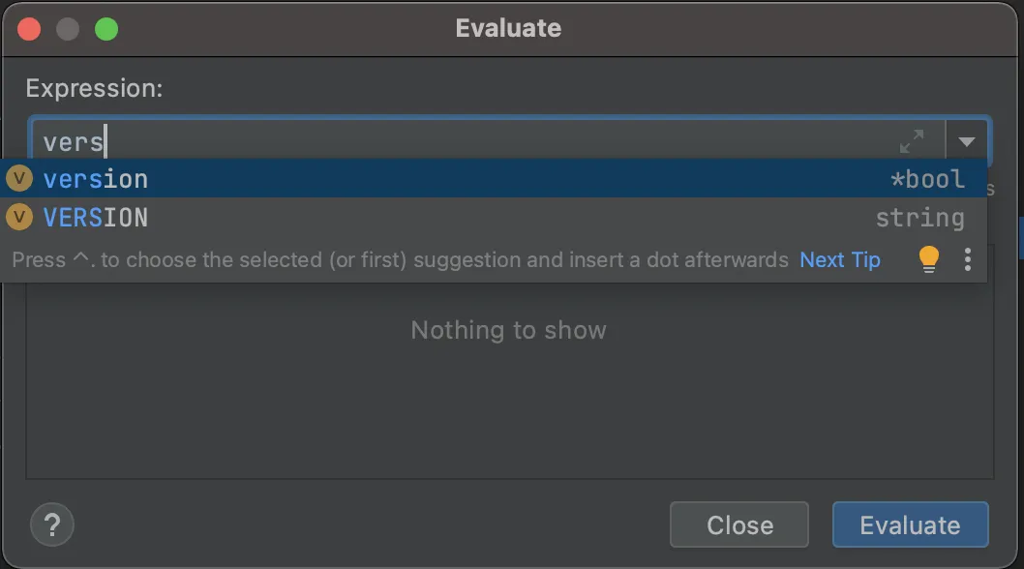Close the dialog with the red window button
This screenshot has width=1024, height=569.
coord(29,28)
